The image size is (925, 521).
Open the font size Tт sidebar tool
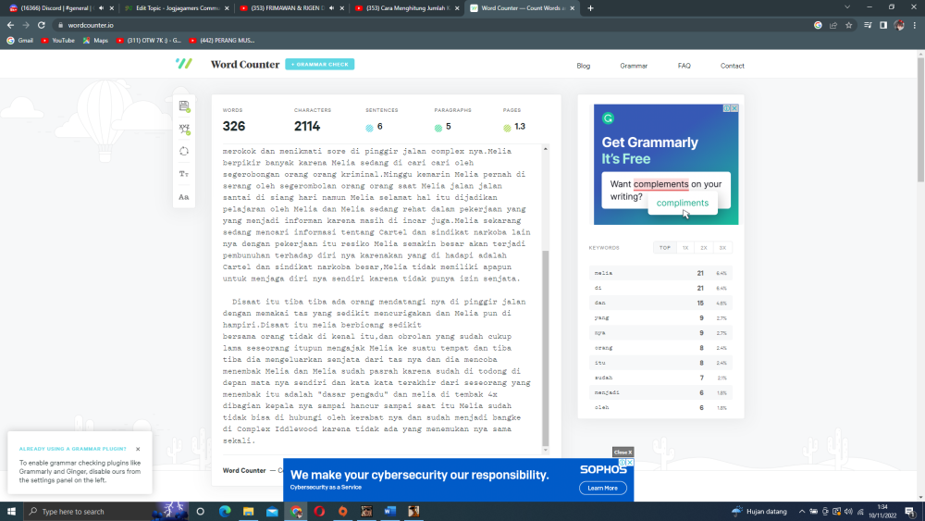pos(184,174)
